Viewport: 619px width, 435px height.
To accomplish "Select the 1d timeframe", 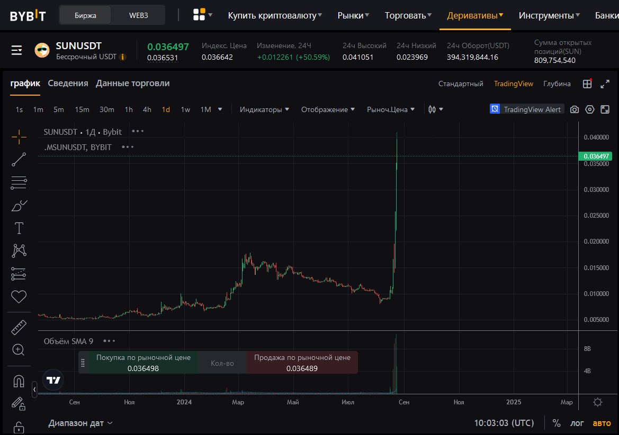I will coord(166,109).
